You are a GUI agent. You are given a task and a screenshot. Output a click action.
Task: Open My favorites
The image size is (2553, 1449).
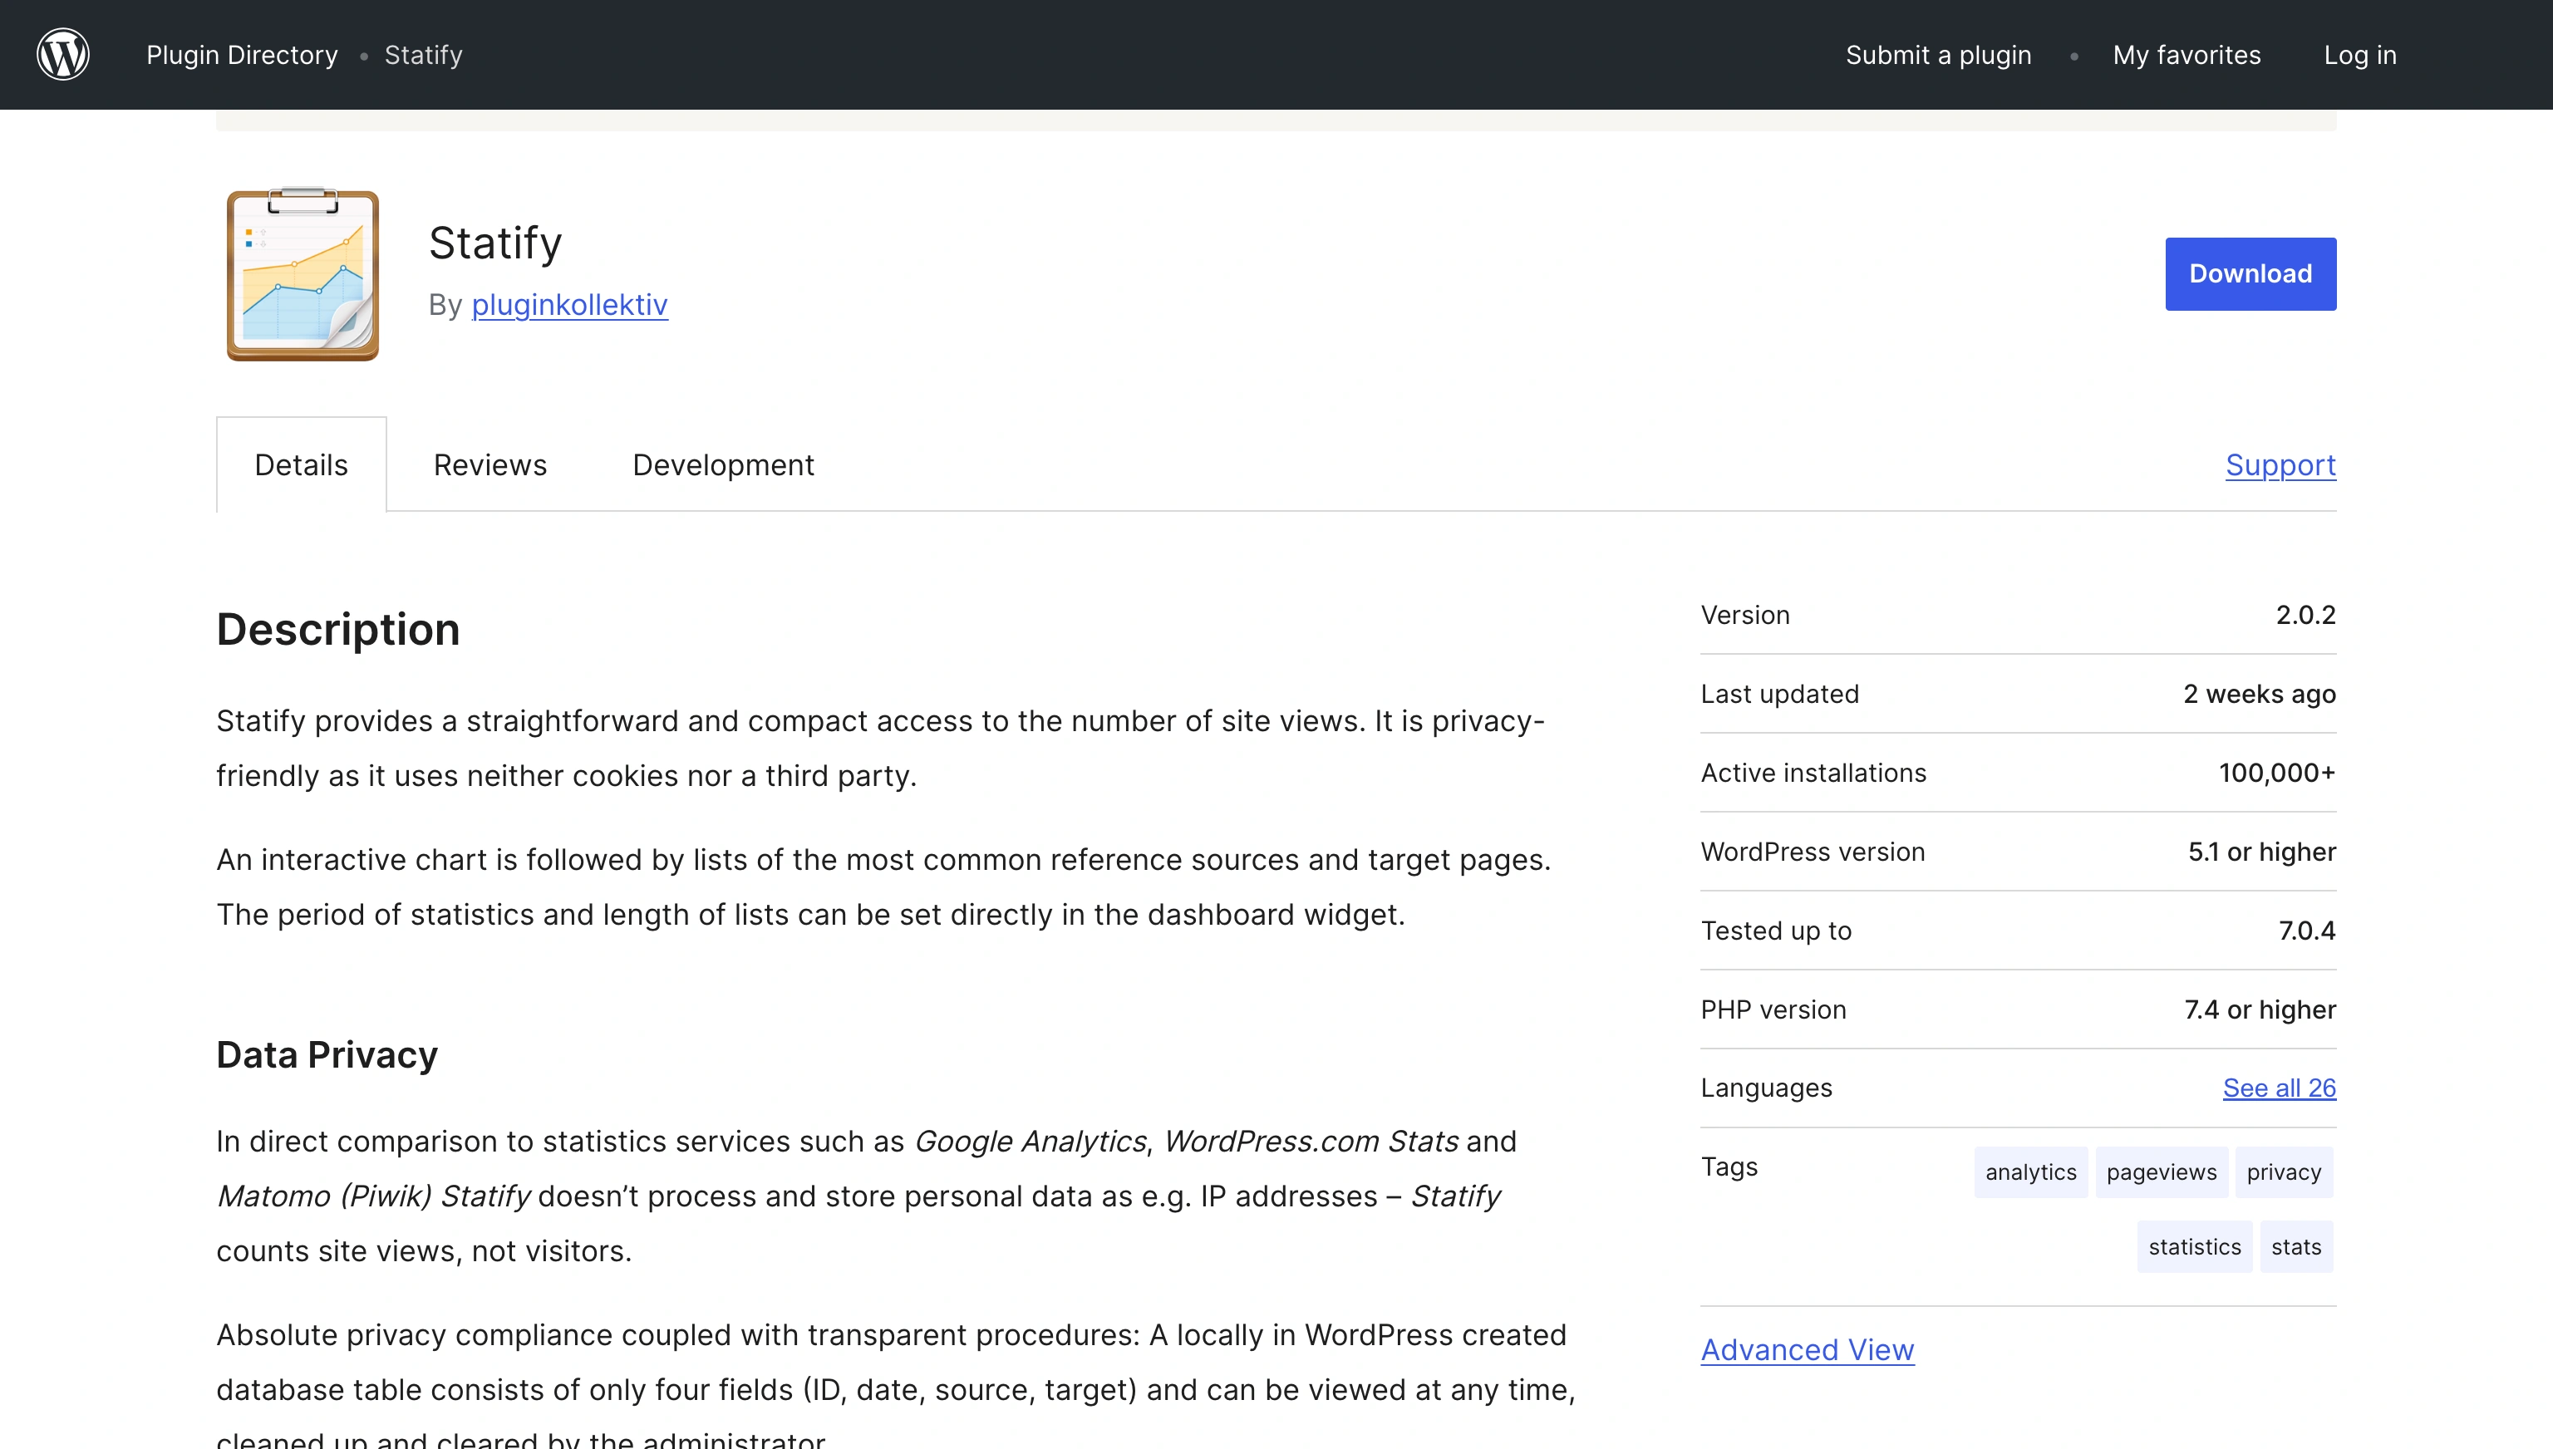(x=2187, y=55)
